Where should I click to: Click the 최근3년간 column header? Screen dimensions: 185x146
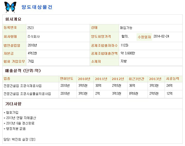click(136, 79)
